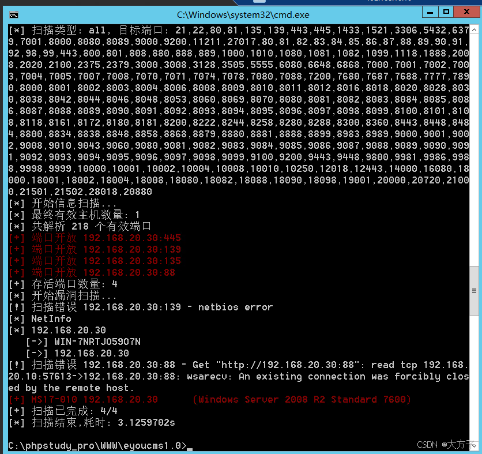The width and height of the screenshot is (482, 454).
Task: Click the scrollbar up arrow
Action: pos(474,30)
